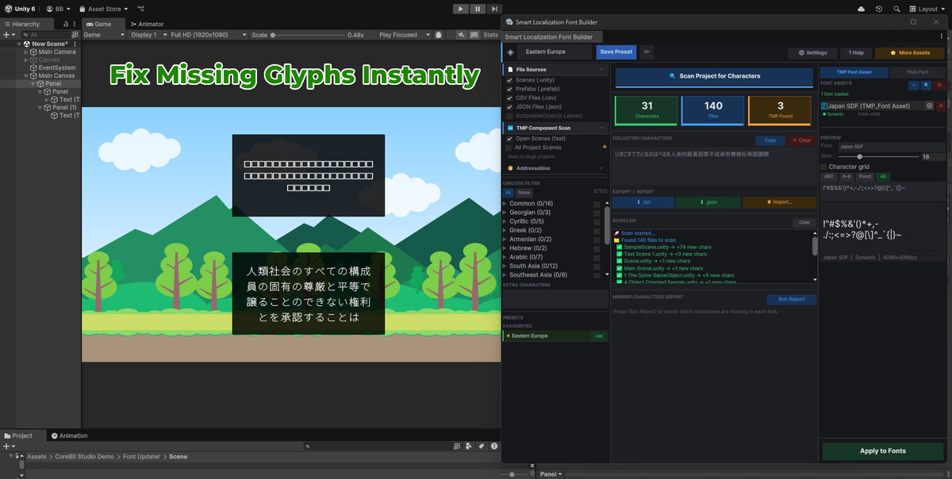
Task: Export characters as .txt
Action: point(643,202)
